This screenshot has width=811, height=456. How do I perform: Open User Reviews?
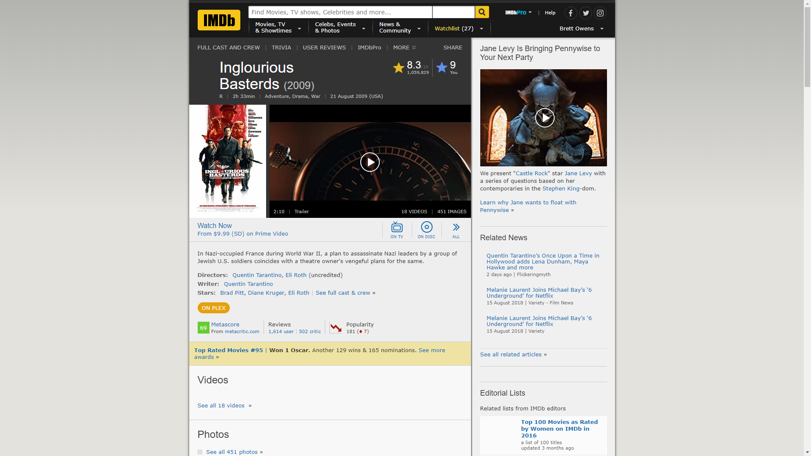pos(324,48)
